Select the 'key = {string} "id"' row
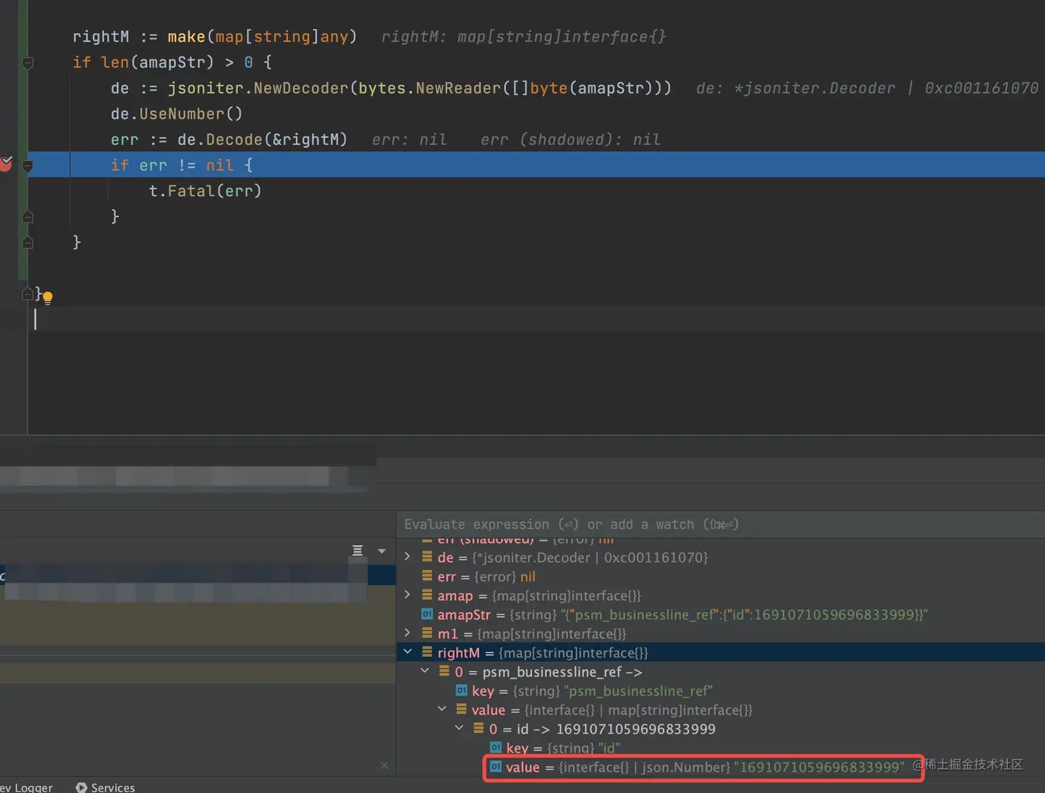This screenshot has width=1045, height=793. click(721, 748)
